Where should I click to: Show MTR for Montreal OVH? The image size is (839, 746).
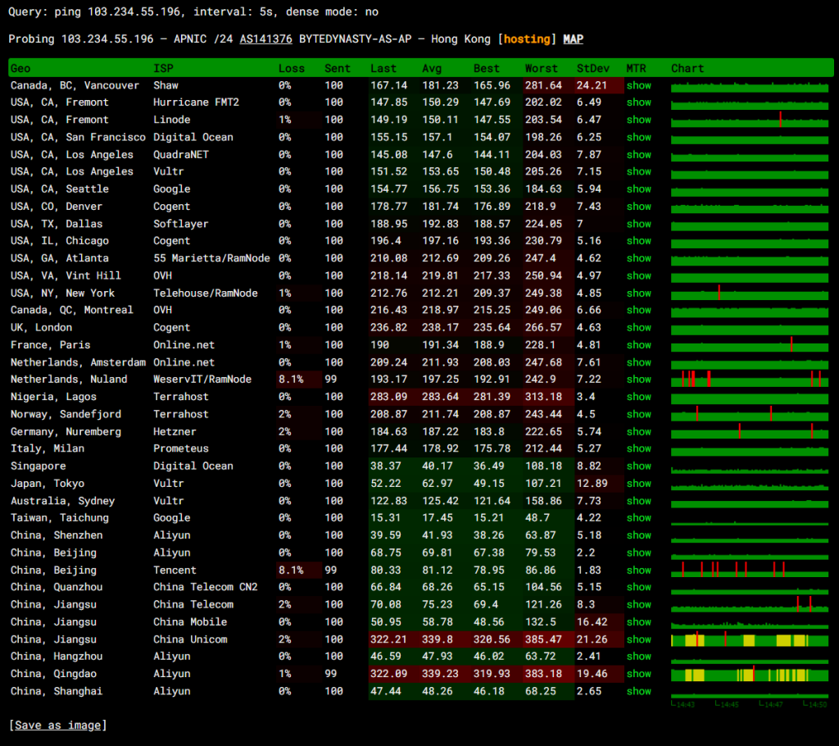click(x=639, y=310)
